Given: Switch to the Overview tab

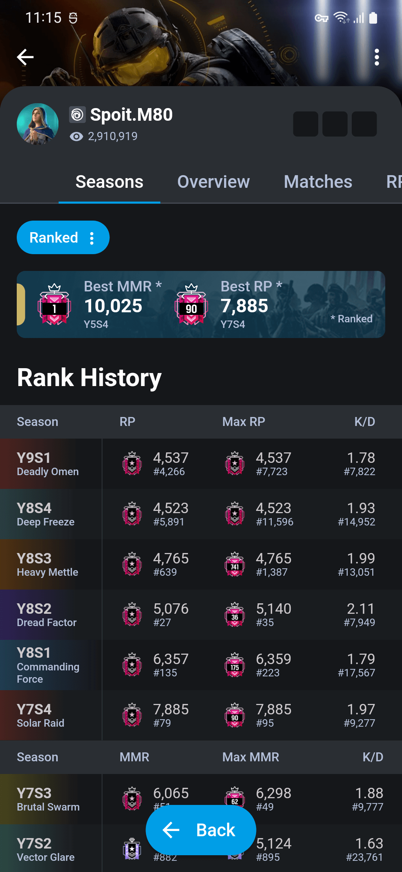Looking at the screenshot, I should [213, 182].
